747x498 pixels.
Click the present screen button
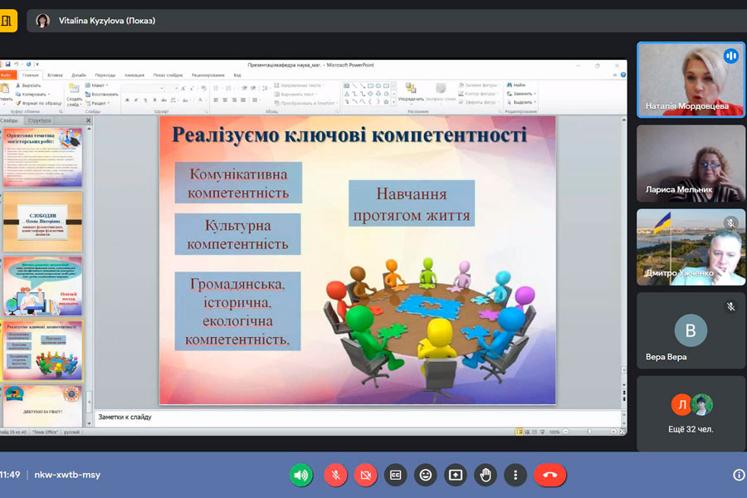[x=456, y=475]
